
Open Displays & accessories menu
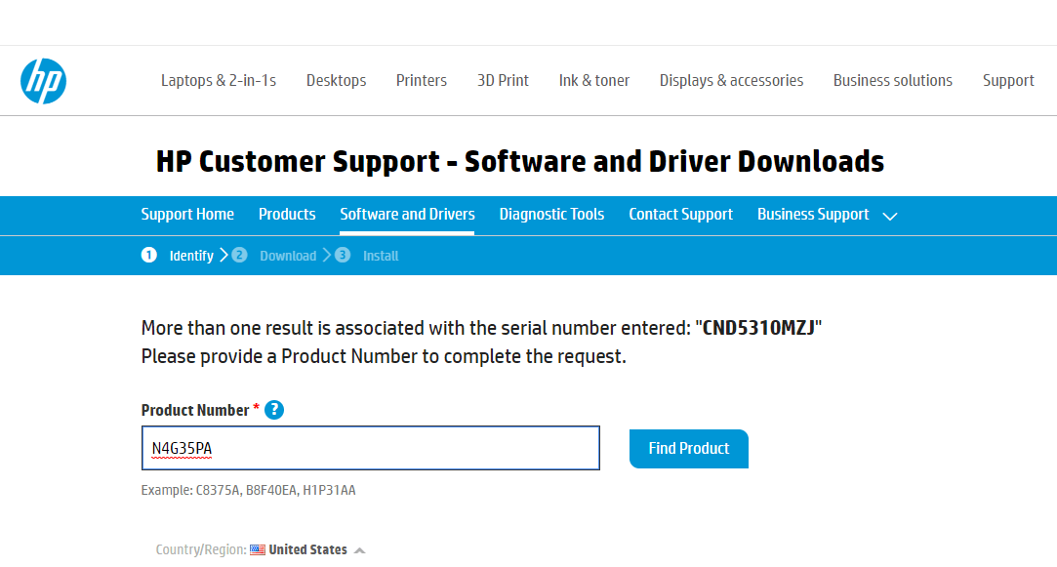click(x=731, y=80)
